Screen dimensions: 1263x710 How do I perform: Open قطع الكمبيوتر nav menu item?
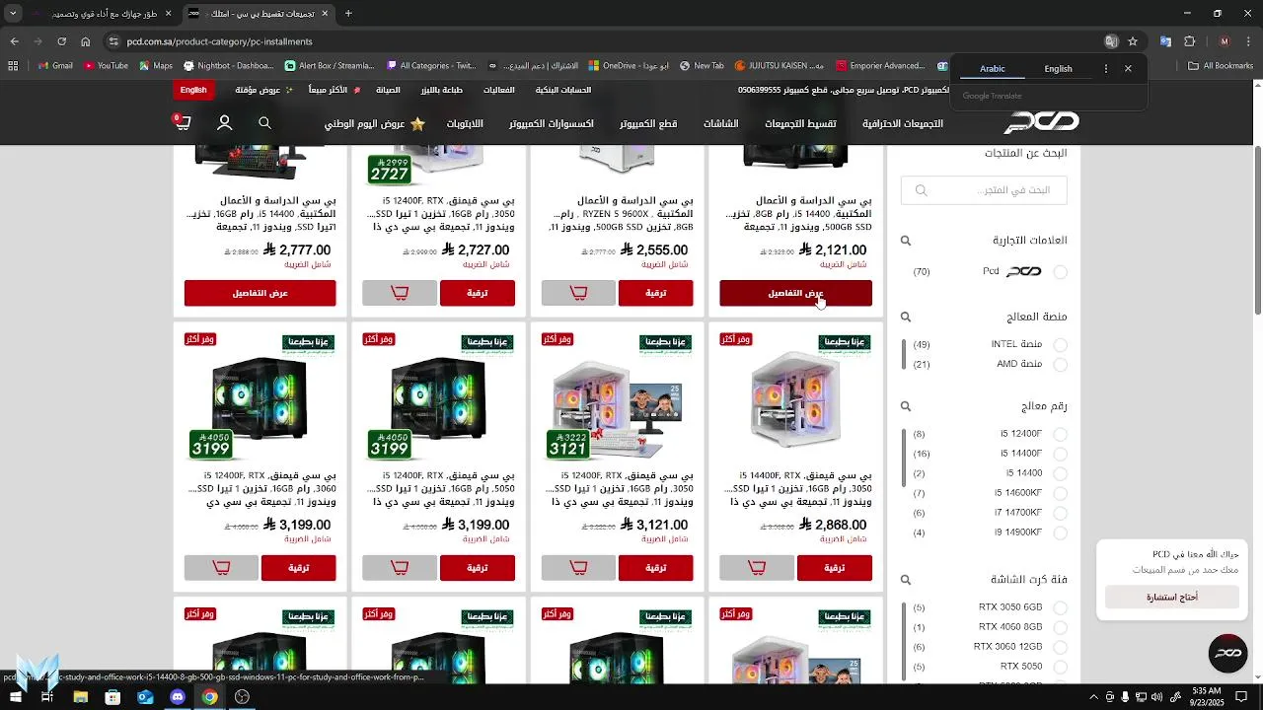[x=648, y=124]
